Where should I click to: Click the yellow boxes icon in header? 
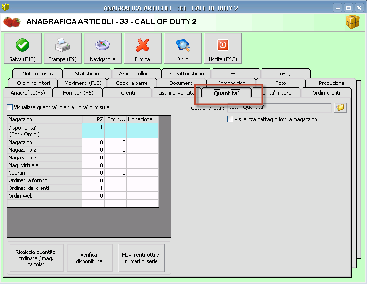tap(353, 22)
